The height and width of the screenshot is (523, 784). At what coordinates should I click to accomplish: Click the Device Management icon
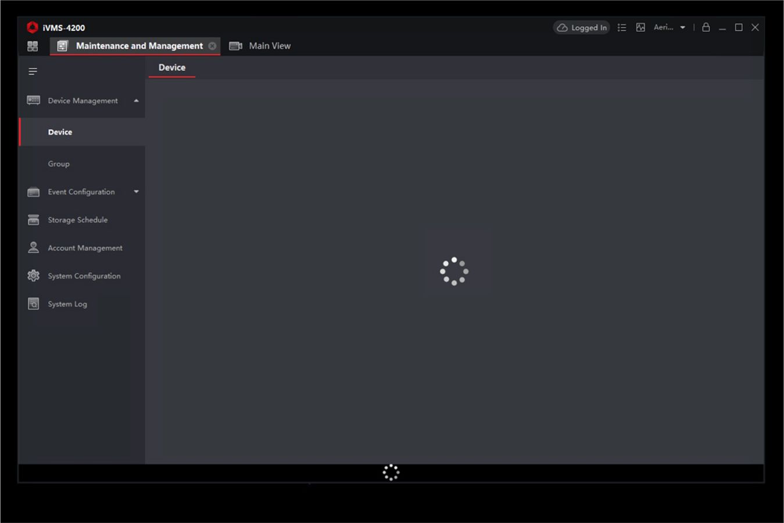tap(34, 101)
